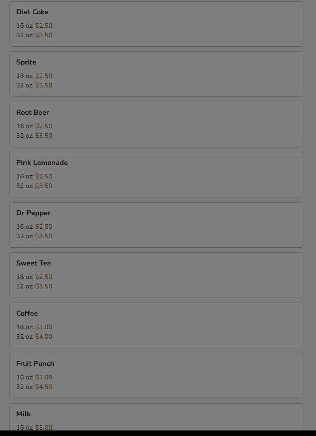Image resolution: width=316 pixels, height=436 pixels.
Task: Open the Sprite drink item
Action: pos(156,74)
